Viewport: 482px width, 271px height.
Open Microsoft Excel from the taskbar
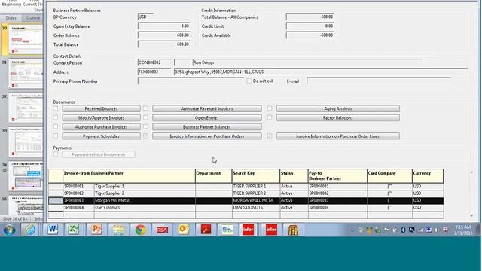(74, 230)
